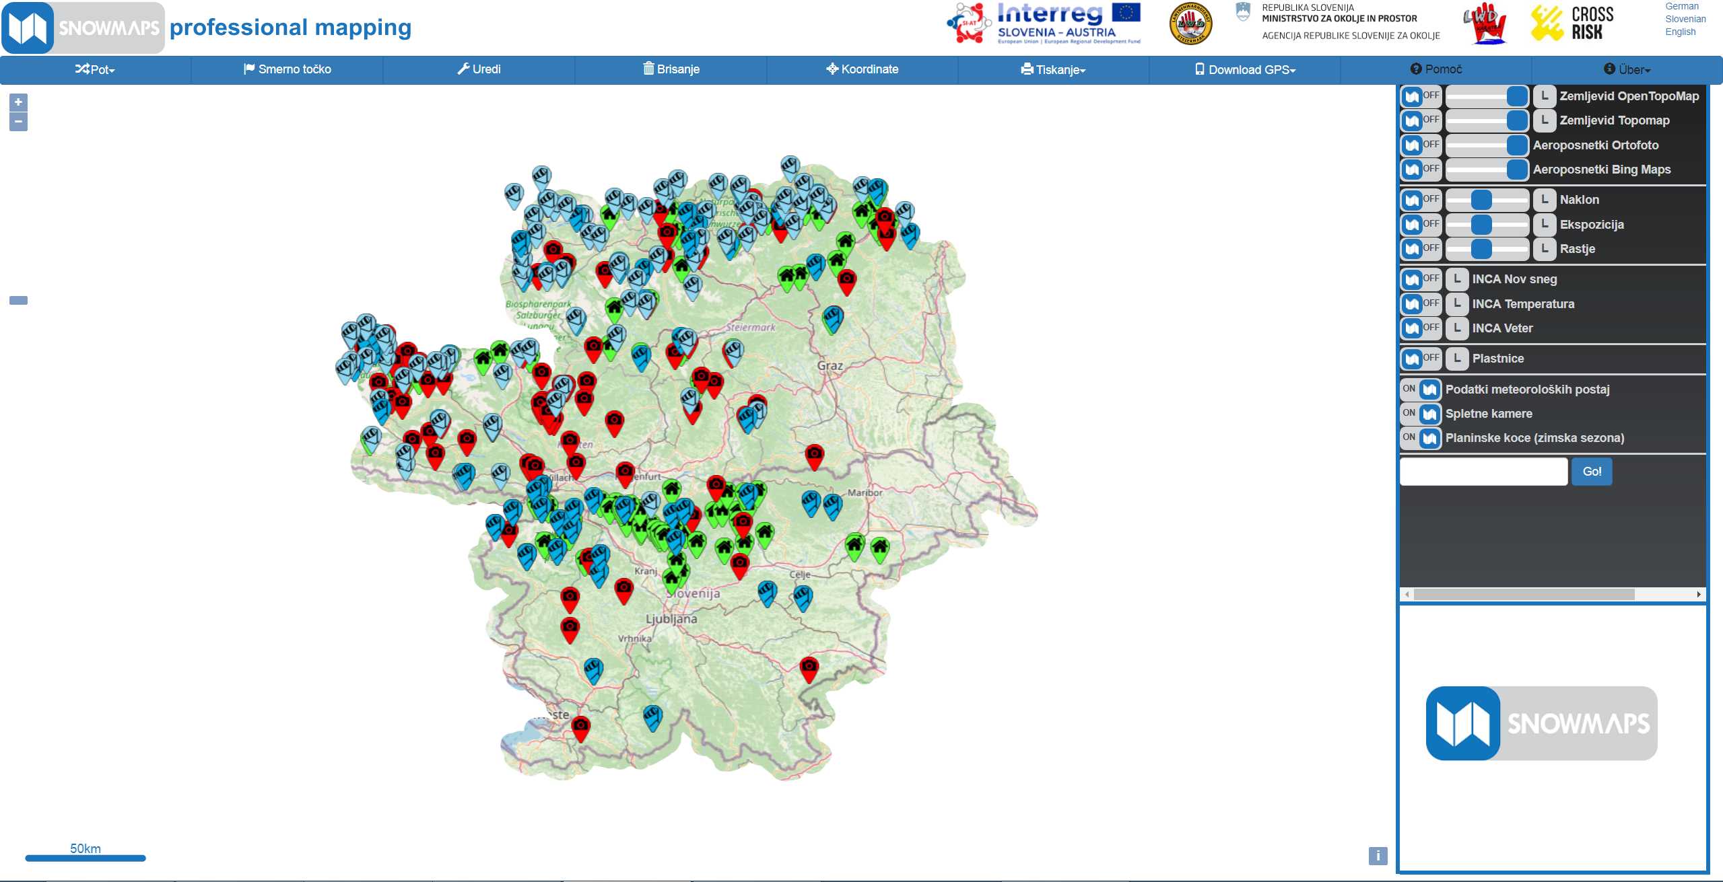This screenshot has width=1723, height=882.
Task: Turn on the Aeroposnetki Ortofoto layer
Action: click(x=1420, y=145)
